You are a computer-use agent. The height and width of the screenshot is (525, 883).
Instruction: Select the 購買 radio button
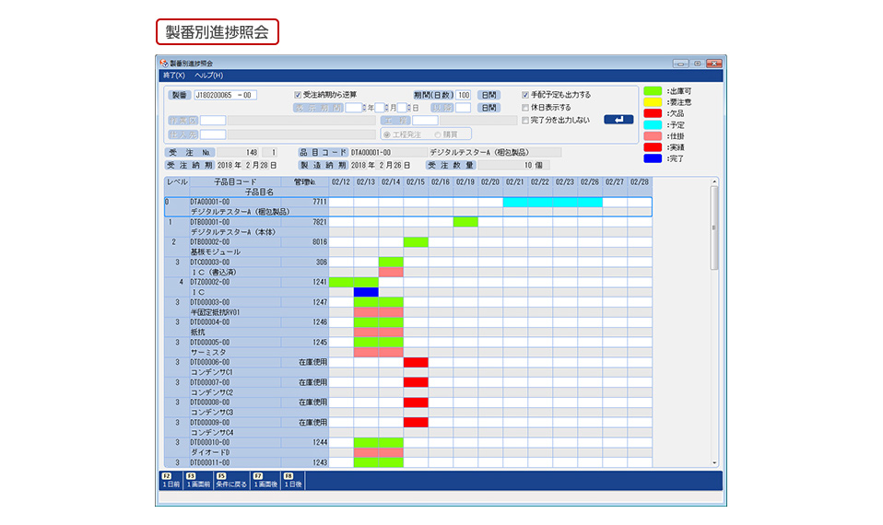438,135
